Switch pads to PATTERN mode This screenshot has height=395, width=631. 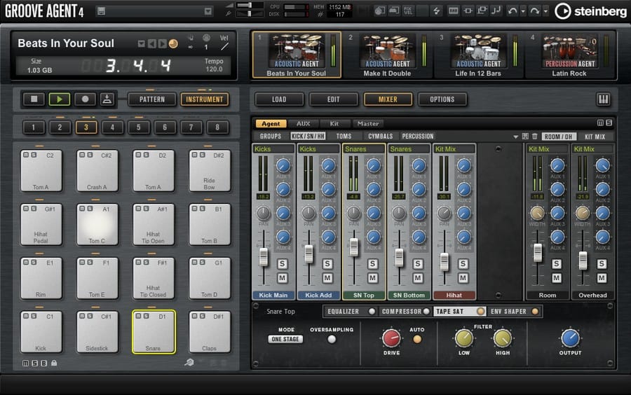click(x=152, y=99)
